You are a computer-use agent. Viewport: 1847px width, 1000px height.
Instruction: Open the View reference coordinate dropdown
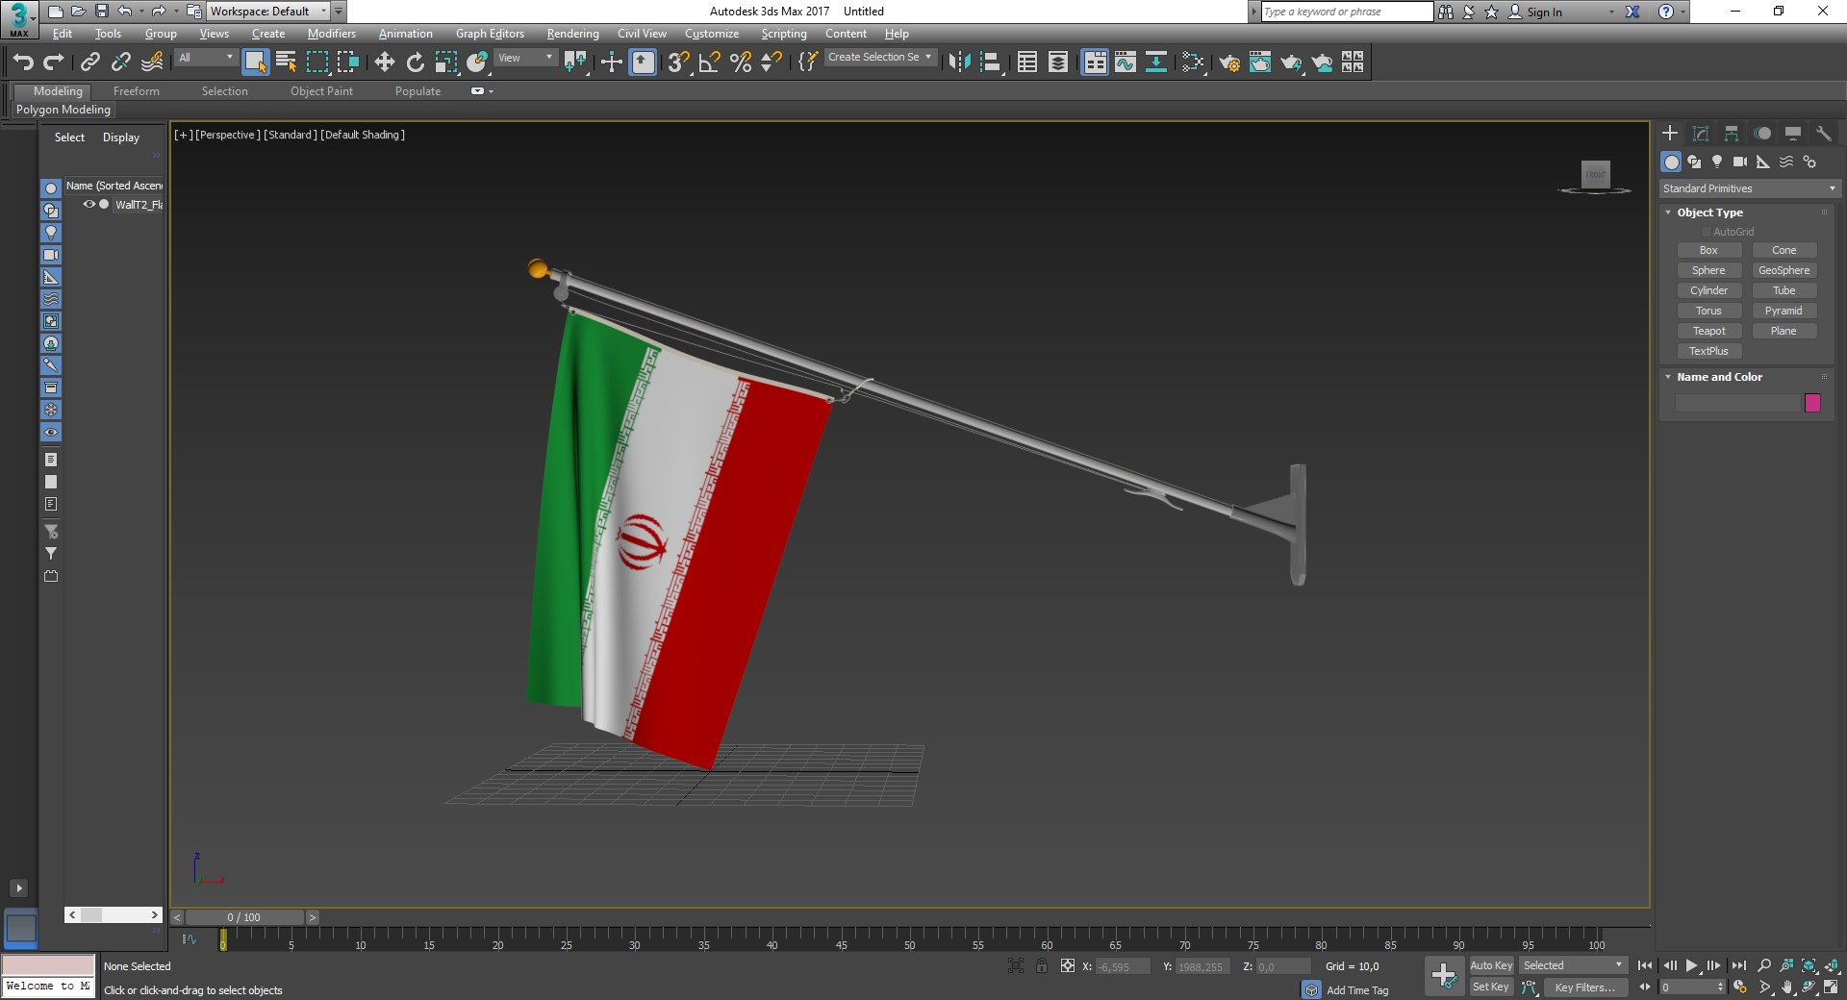pos(525,58)
